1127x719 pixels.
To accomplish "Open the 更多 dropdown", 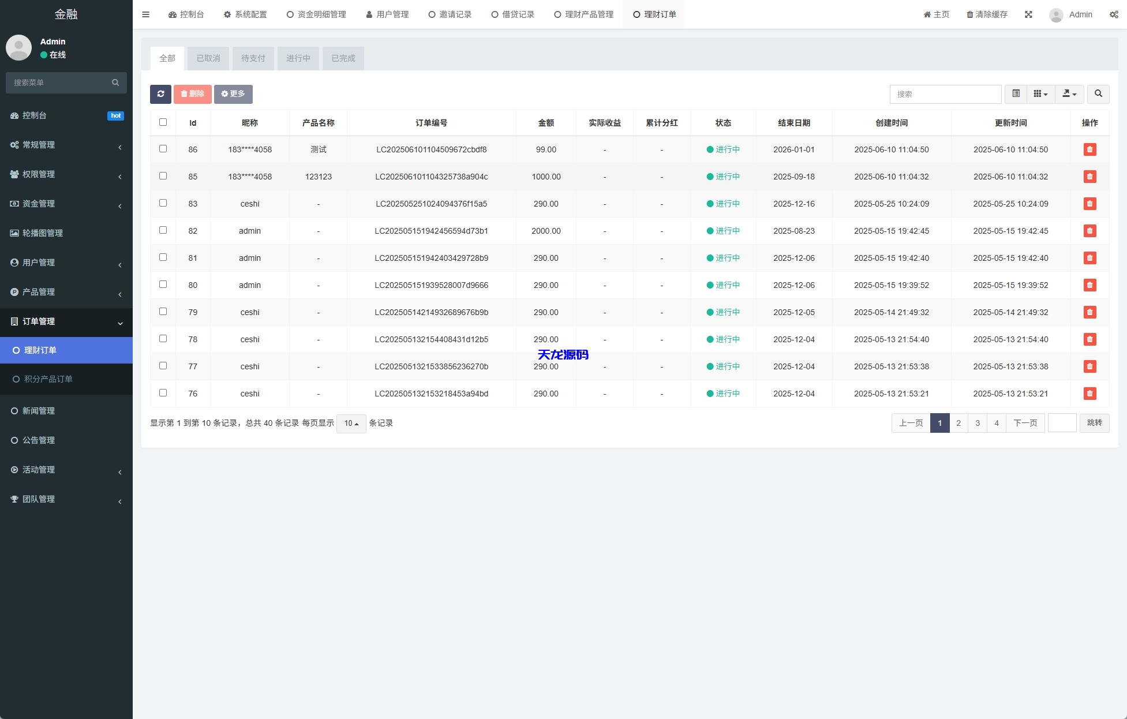I will point(233,94).
